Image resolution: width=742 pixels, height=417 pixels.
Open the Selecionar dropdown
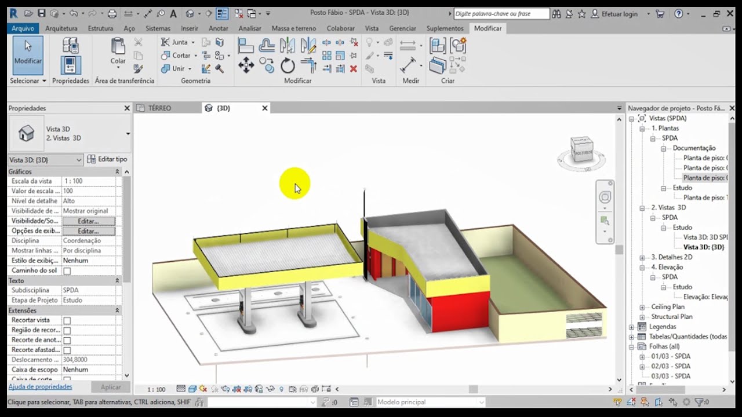pos(28,81)
